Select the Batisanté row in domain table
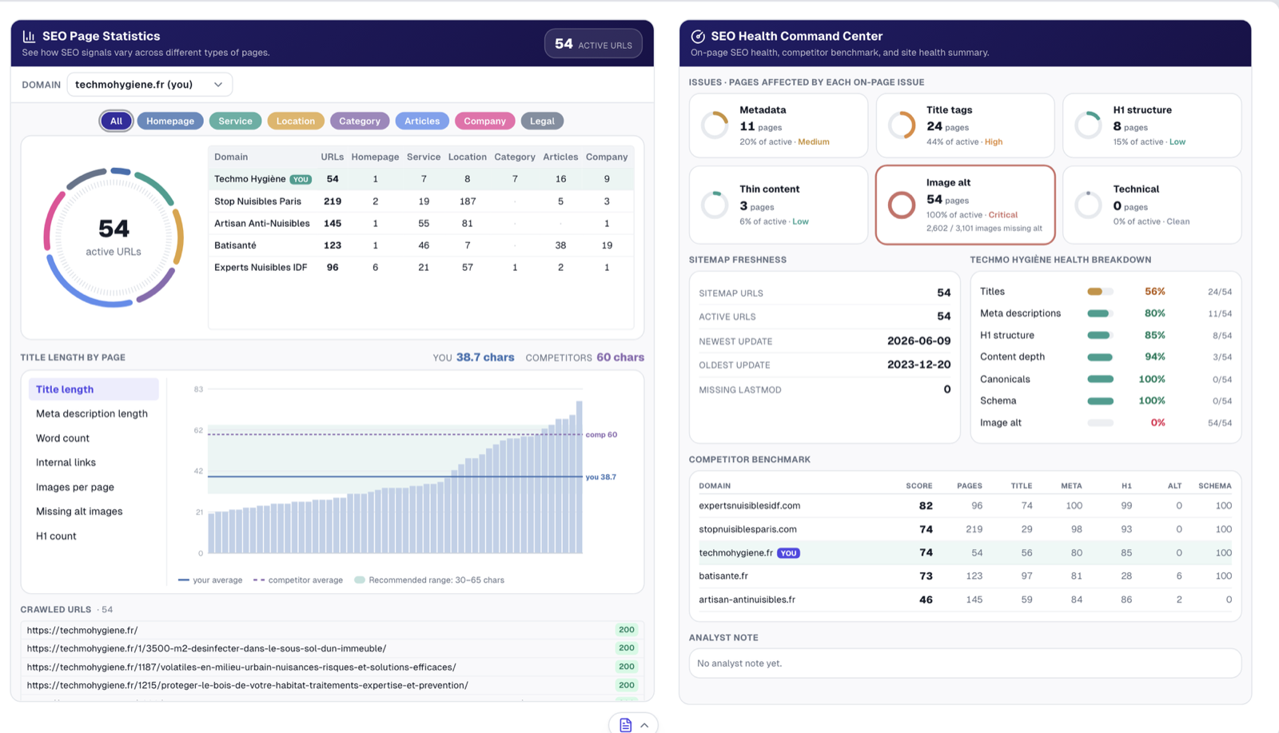The image size is (1279, 733). pyautogui.click(x=421, y=245)
